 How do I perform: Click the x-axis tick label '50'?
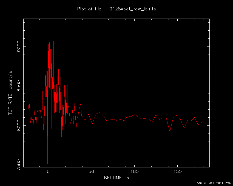(91, 172)
